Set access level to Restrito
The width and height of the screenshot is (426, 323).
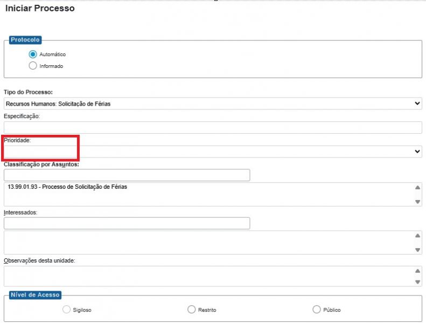[x=191, y=310]
